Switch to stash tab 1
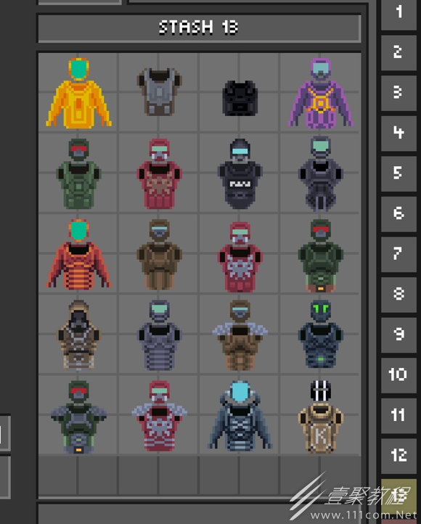The height and width of the screenshot is (524, 421). (x=398, y=13)
